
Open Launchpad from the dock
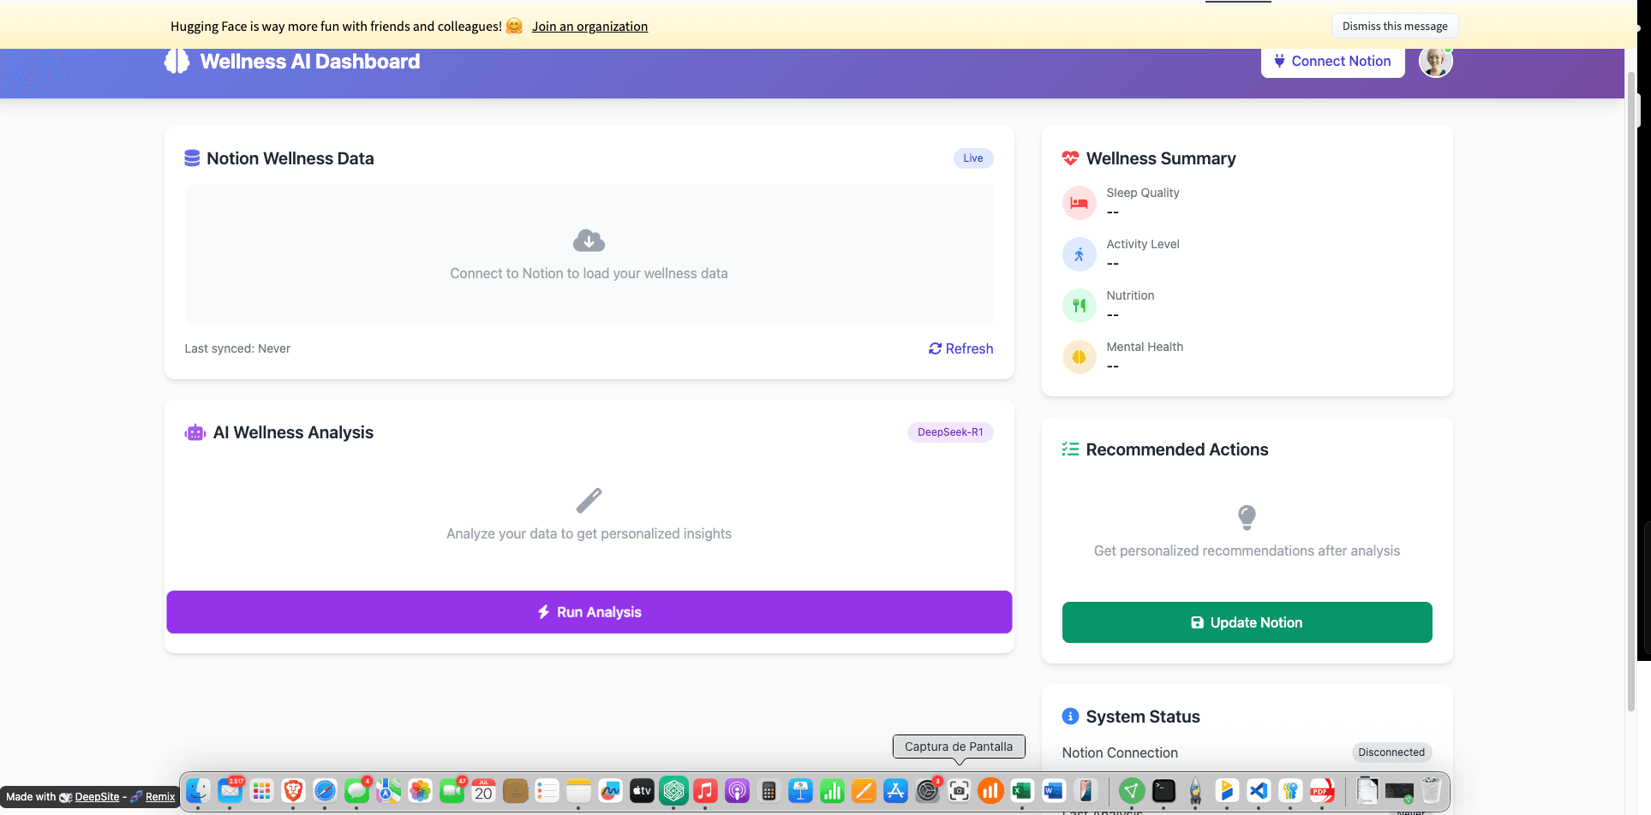261,791
